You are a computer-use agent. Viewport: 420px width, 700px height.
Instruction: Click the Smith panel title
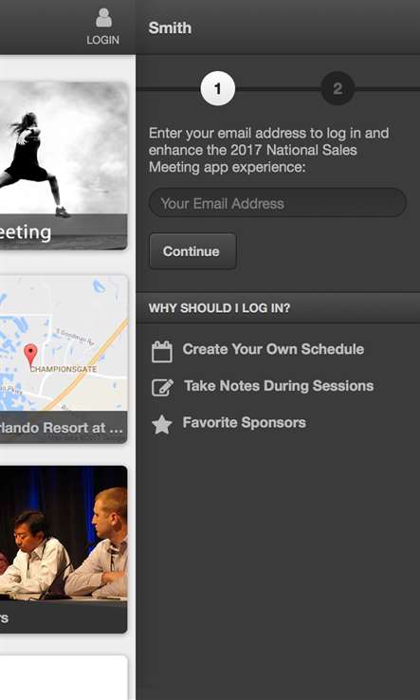(x=170, y=28)
